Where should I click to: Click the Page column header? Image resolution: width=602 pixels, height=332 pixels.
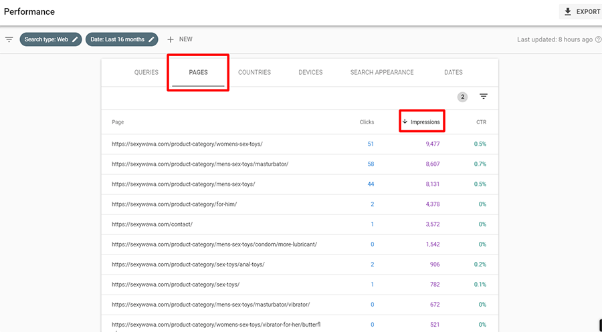click(x=118, y=122)
